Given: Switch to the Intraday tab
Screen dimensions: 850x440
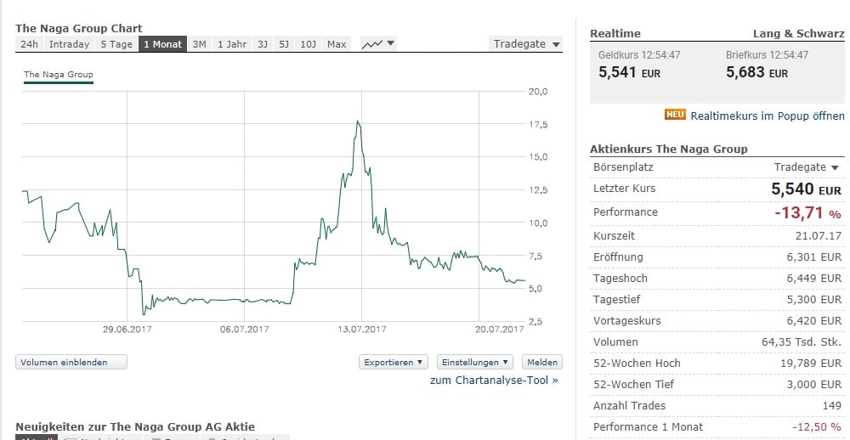Looking at the screenshot, I should [69, 44].
